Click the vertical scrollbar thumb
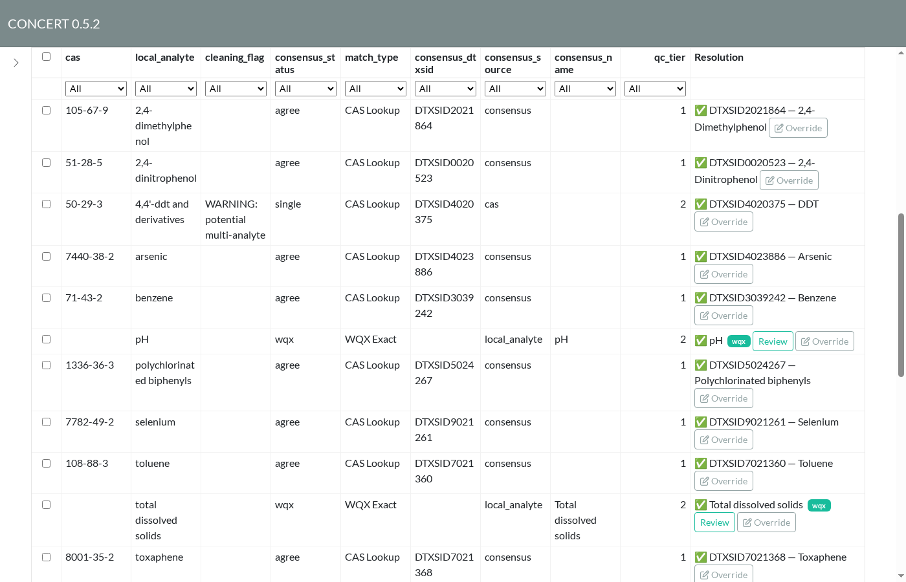Screen dimensions: 906x582 pyautogui.click(x=901, y=295)
